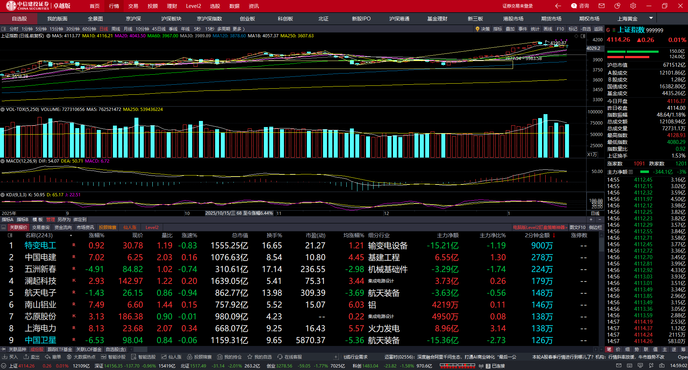The height and width of the screenshot is (370, 688).
Task: Click the 撤单 cancel order icon
Action: click(x=53, y=357)
